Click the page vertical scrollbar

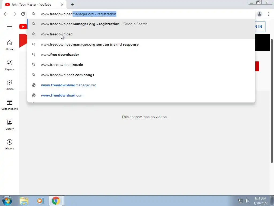(x=272, y=101)
